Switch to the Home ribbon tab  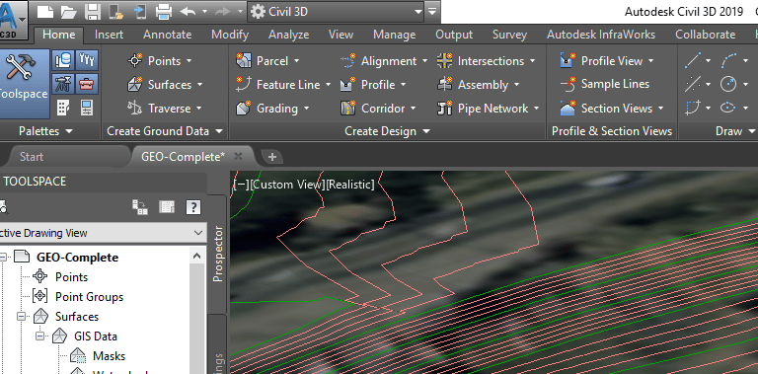point(58,35)
